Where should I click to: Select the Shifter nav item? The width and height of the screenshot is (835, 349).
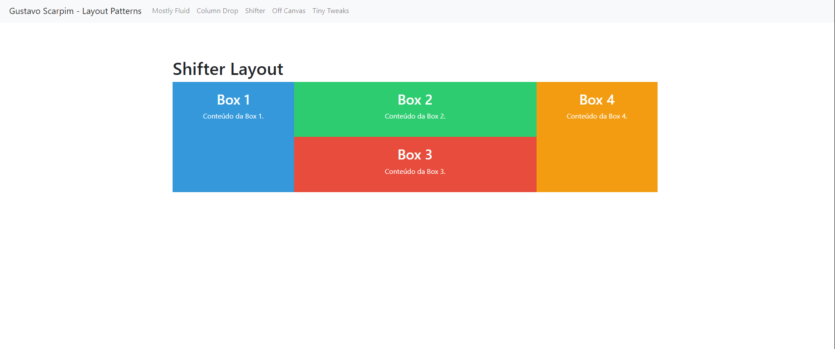click(x=255, y=11)
